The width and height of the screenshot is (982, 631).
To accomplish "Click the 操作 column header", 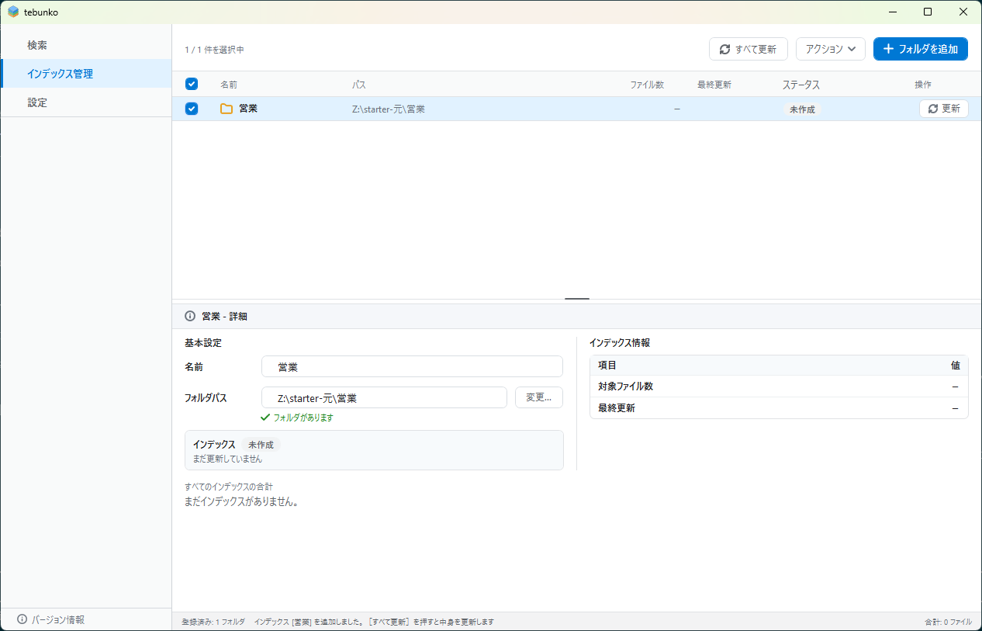I will 923,85.
